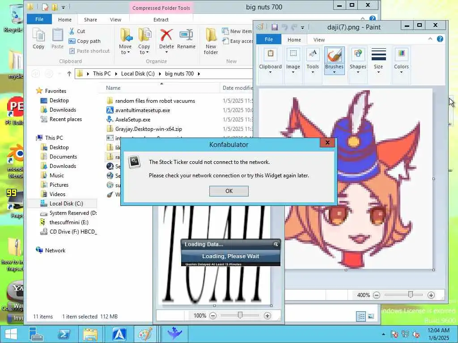The height and width of the screenshot is (343, 458).
Task: Zoom out with minus button at 400%
Action: [377, 295]
